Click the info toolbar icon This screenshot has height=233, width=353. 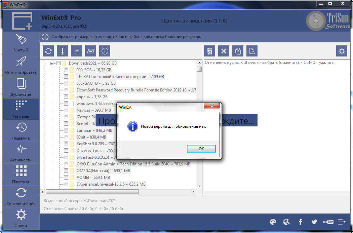coord(105,51)
